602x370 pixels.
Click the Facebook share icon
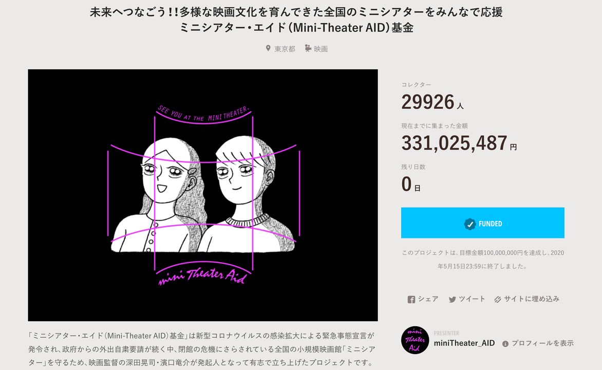[411, 300]
